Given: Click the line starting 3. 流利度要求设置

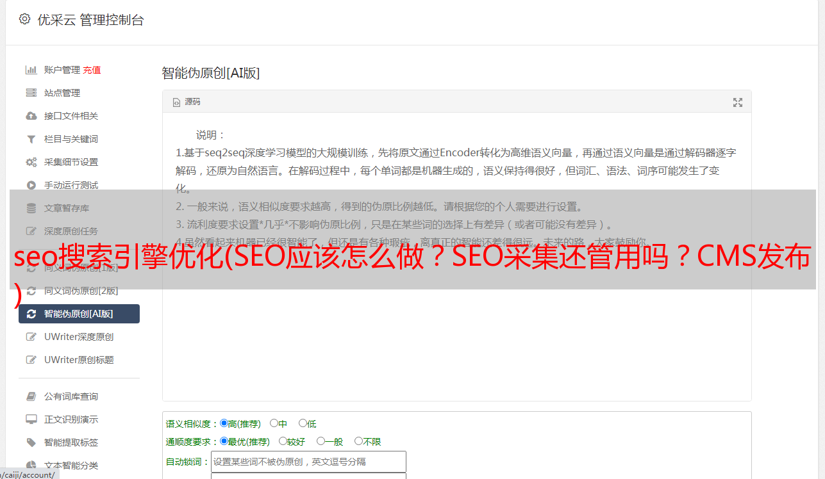Looking at the screenshot, I should [396, 225].
